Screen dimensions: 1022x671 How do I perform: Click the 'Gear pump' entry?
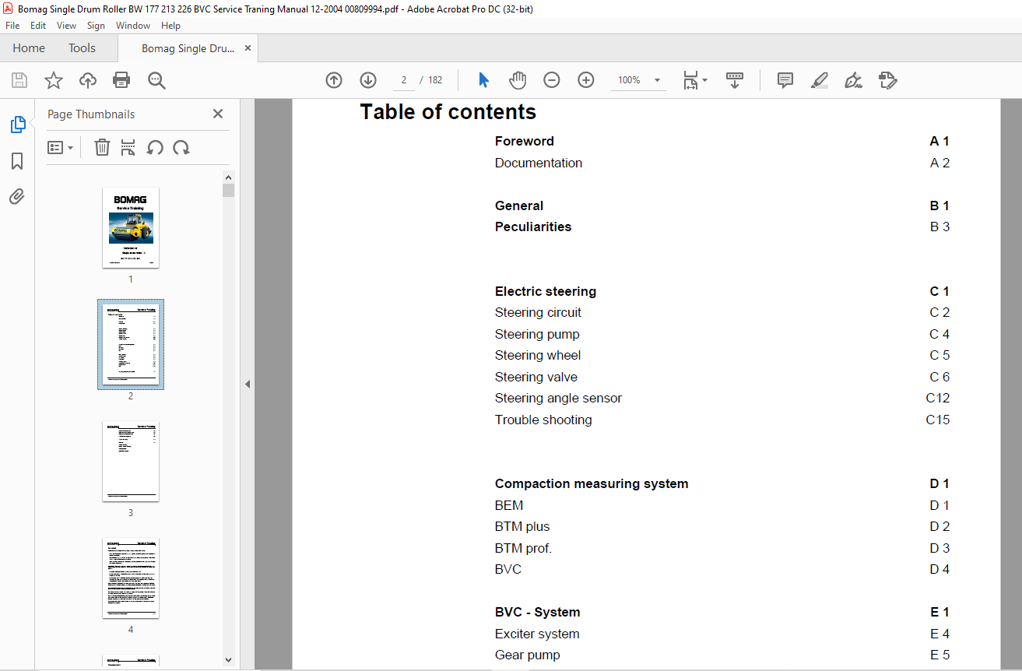tap(528, 655)
